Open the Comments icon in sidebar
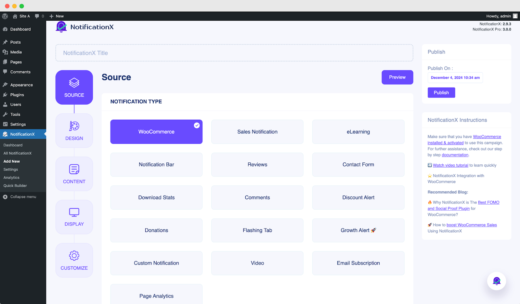Viewport: 520px width, 304px height. click(5, 72)
